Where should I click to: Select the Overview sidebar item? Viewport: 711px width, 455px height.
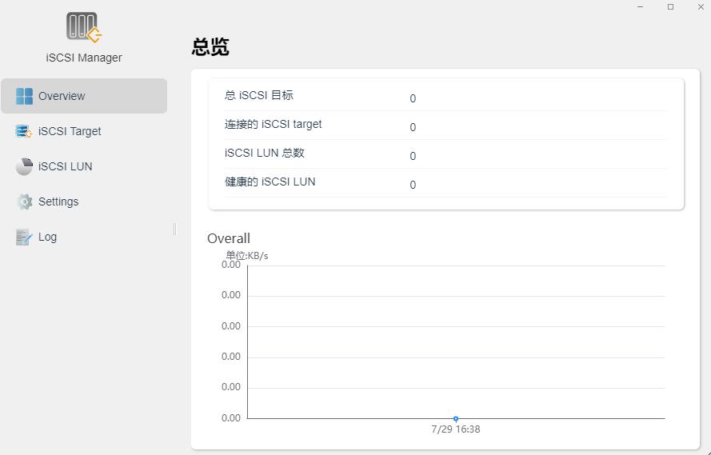coord(84,96)
